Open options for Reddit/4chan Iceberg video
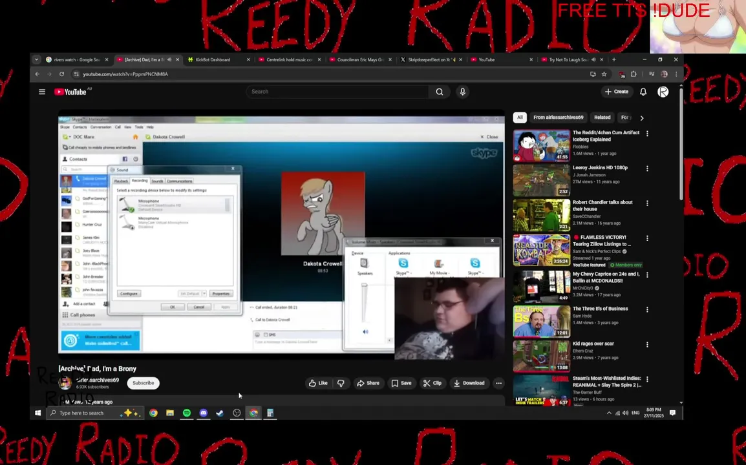746x465 pixels. click(647, 134)
